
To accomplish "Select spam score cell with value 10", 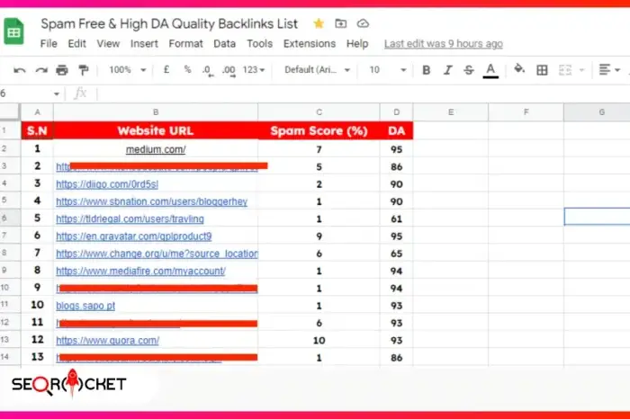I will click(x=319, y=341).
